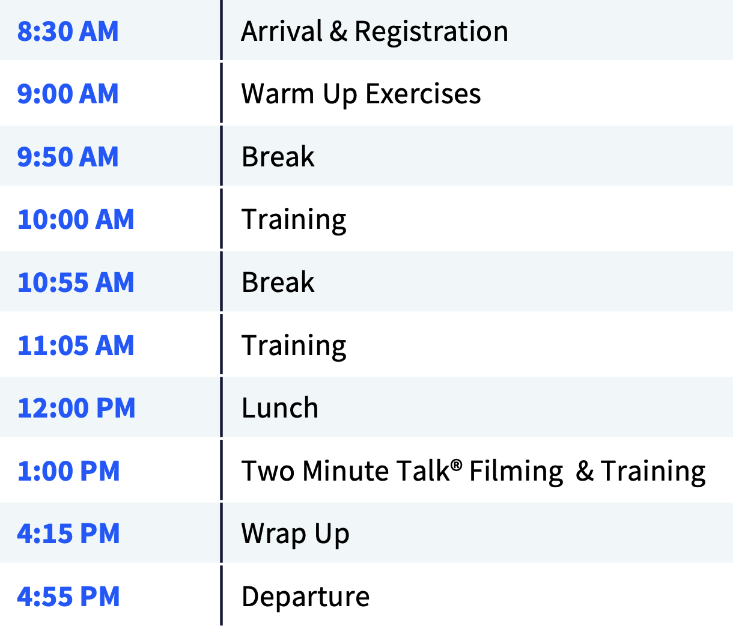The height and width of the screenshot is (626, 733).
Task: Select the Training entry beside 10:00 AM
Action: (294, 220)
